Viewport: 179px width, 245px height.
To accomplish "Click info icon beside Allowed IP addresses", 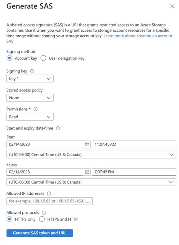I will point(49,194).
